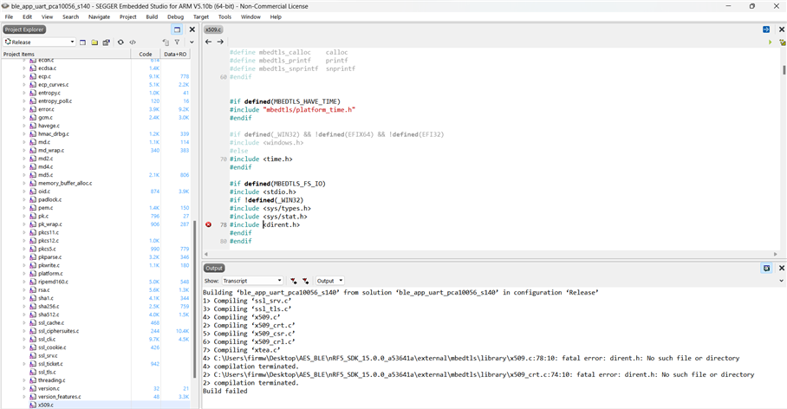Click the first red navigation icon in Output toolbar
The width and height of the screenshot is (787, 409).
(293, 281)
